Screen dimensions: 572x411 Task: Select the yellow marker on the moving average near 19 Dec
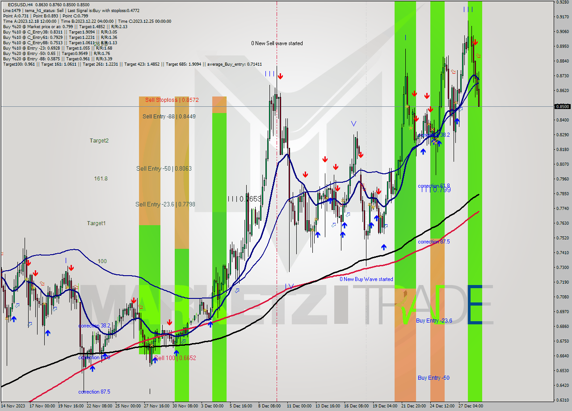[373, 207]
